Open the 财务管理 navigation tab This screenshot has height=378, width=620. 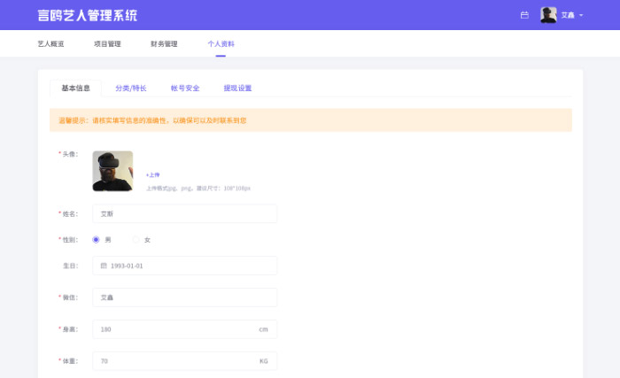coord(164,44)
